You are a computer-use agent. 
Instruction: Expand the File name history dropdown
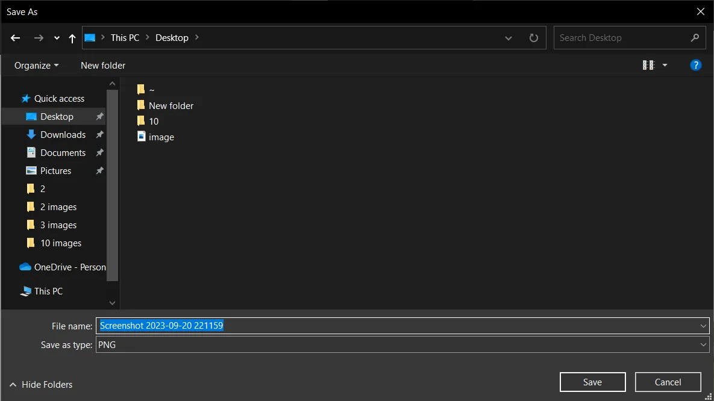703,326
